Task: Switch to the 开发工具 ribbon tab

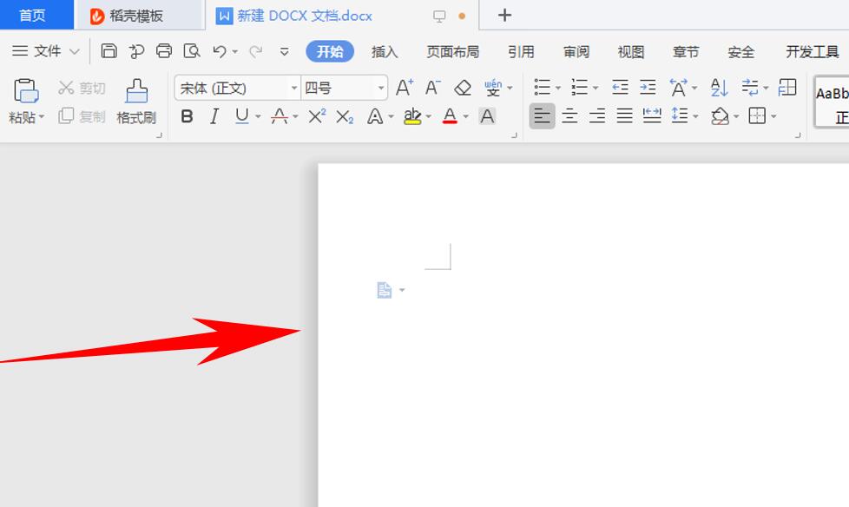Action: [x=813, y=52]
